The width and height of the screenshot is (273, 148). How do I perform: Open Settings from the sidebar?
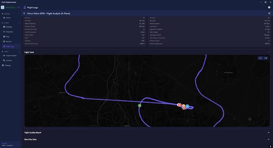coord(10,65)
